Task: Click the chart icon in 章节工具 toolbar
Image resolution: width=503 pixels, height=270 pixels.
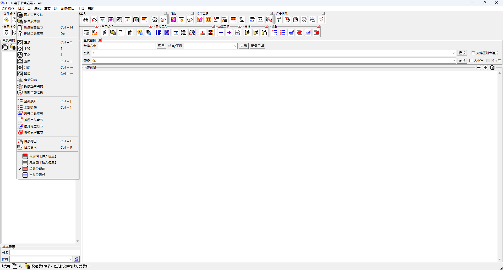Action: pyautogui.click(x=200, y=20)
